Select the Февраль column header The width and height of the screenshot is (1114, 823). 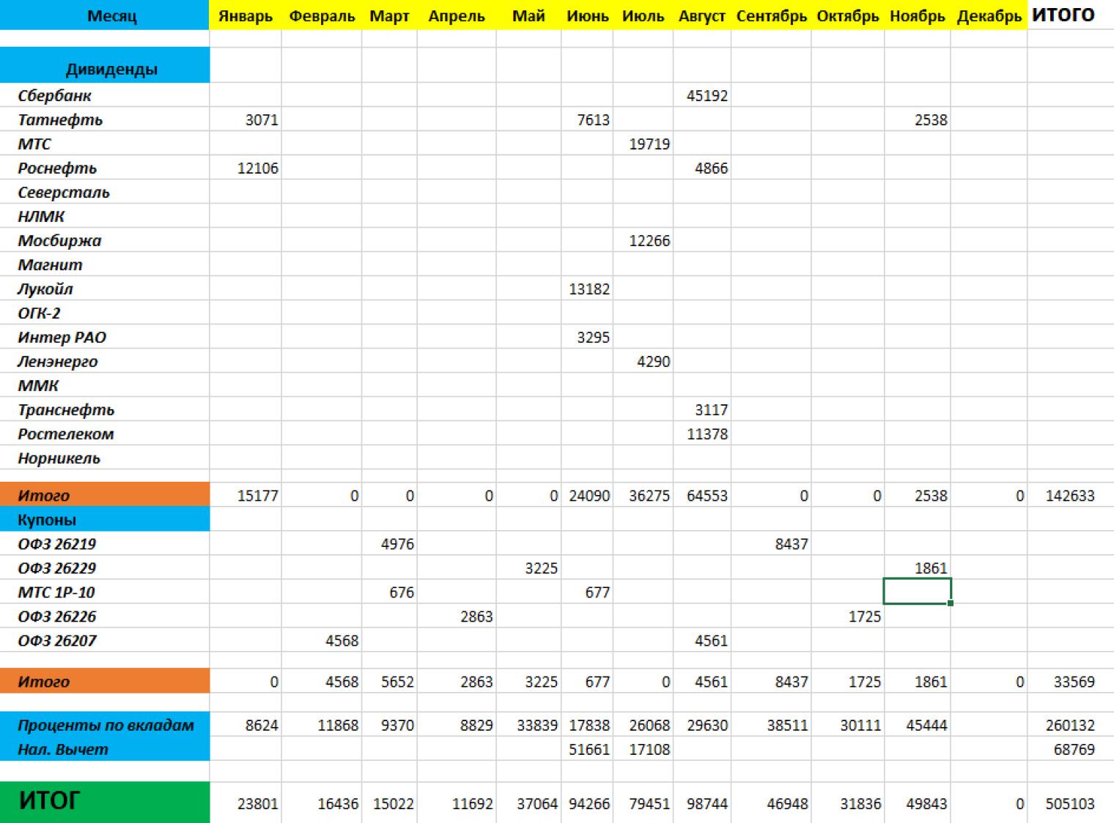322,15
